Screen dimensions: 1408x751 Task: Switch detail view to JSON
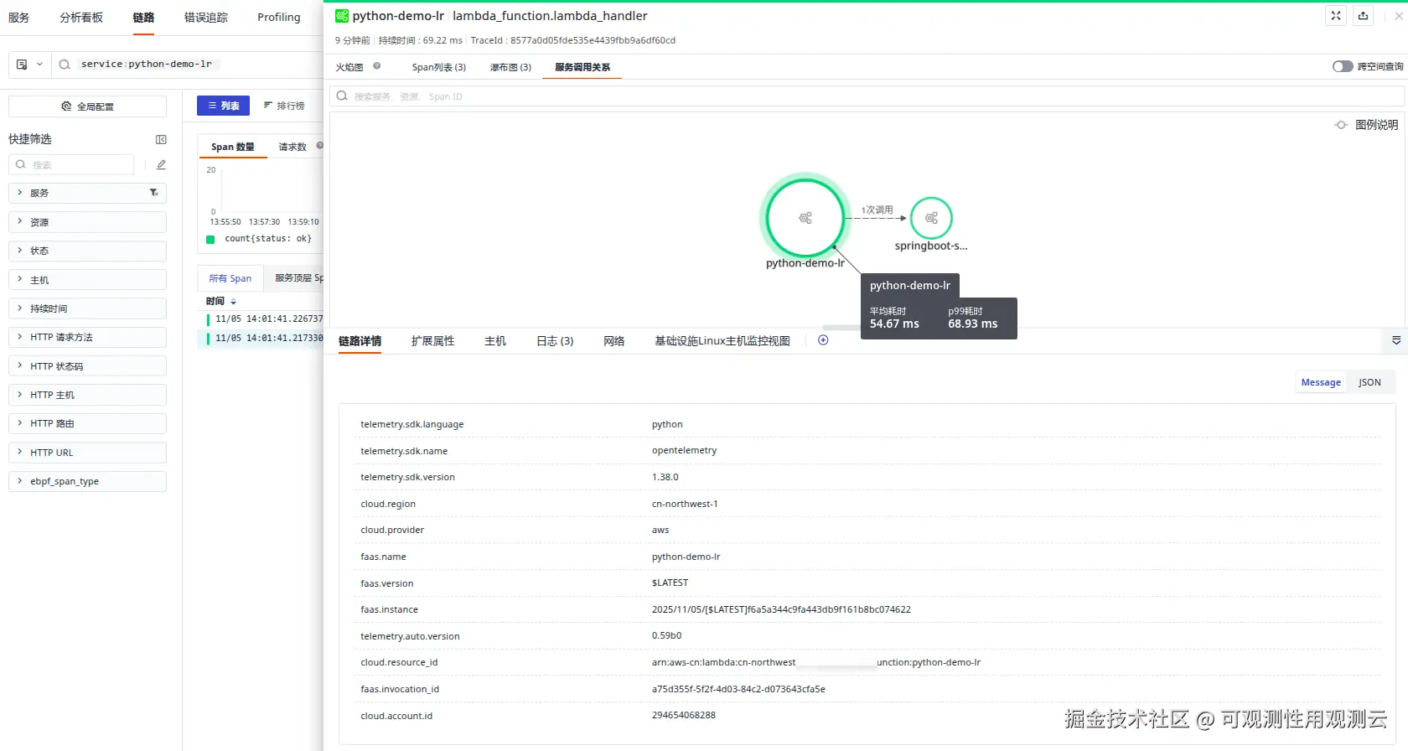(1369, 382)
